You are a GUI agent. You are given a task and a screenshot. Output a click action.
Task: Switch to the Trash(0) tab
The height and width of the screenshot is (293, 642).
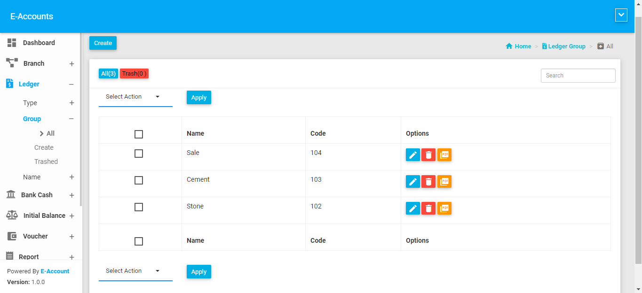click(134, 74)
